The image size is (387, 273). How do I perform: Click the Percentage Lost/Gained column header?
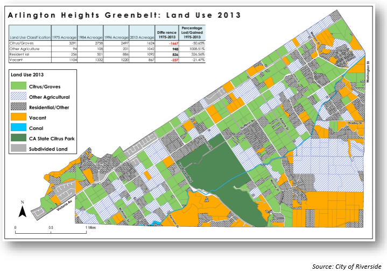click(x=193, y=32)
